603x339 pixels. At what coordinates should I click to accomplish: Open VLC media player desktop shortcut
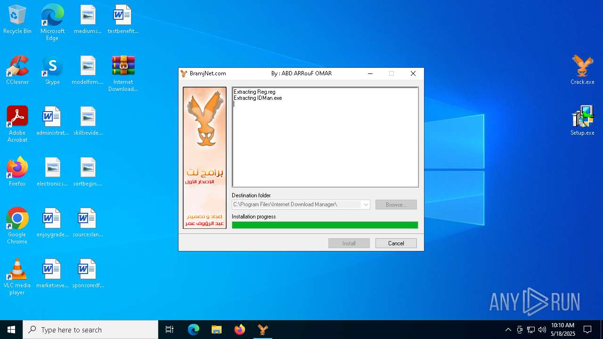pos(17,277)
